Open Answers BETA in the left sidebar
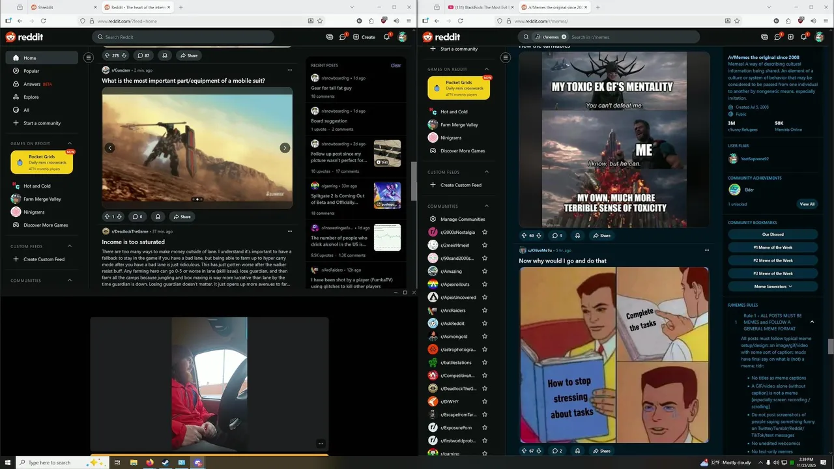This screenshot has height=469, width=834. (42, 84)
